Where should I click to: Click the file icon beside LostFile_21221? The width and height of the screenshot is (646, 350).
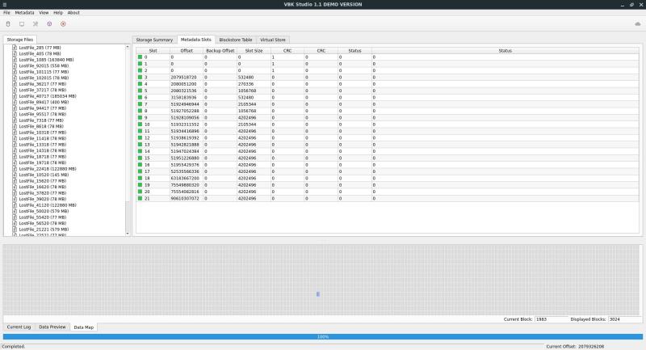tap(15, 230)
